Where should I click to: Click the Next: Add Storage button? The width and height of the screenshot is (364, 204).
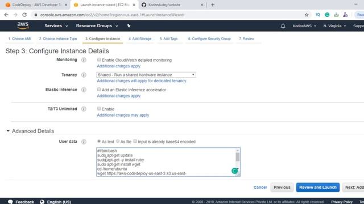(353, 188)
